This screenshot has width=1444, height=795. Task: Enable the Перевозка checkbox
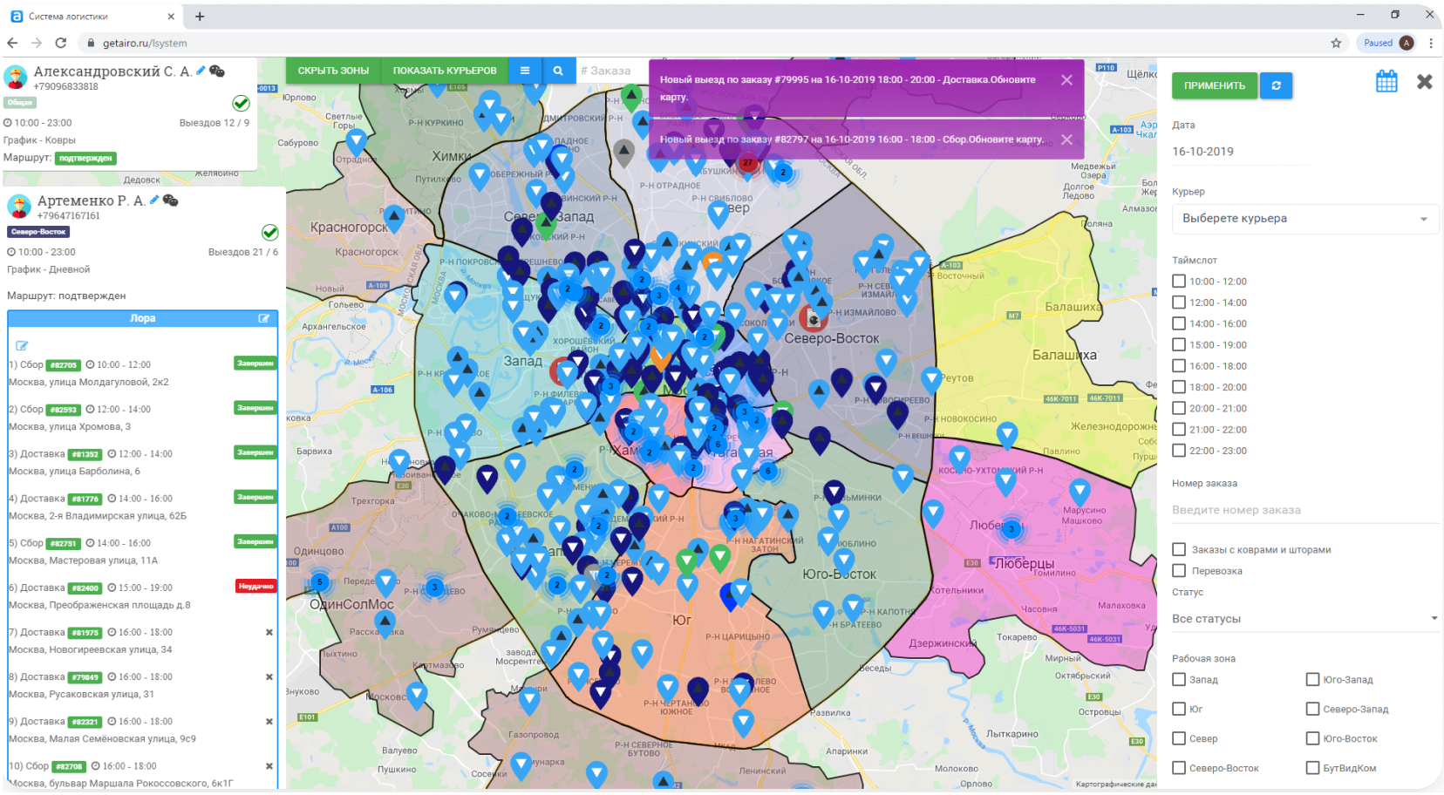click(1179, 571)
